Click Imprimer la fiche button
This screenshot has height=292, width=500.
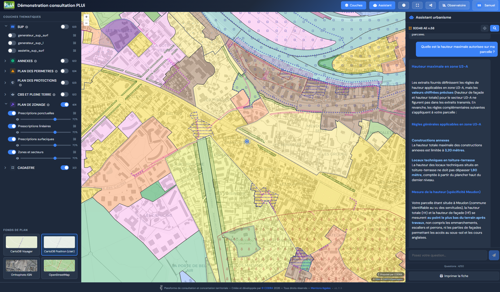pyautogui.click(x=454, y=276)
